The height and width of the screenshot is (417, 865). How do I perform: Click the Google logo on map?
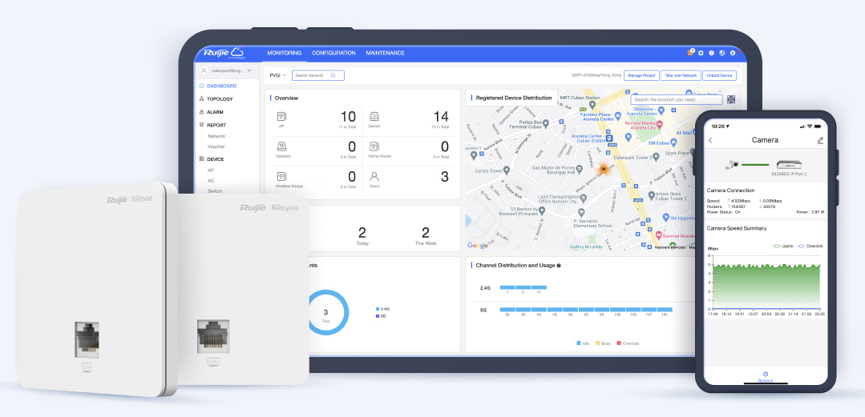click(478, 246)
